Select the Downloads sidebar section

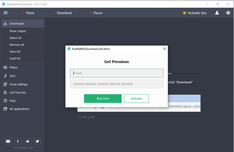click(23, 23)
